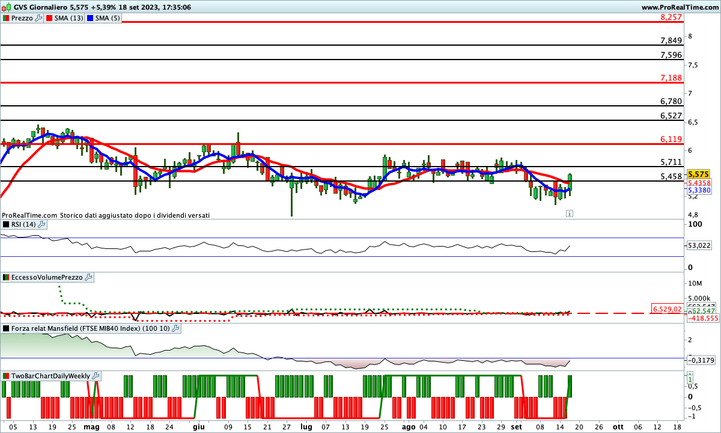Open EccessoVolumePrezzo wrench settings
The width and height of the screenshot is (721, 433).
(x=89, y=277)
